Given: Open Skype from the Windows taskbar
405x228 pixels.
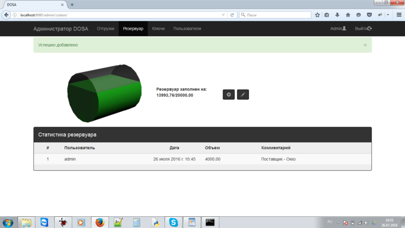Looking at the screenshot, I should (174, 222).
